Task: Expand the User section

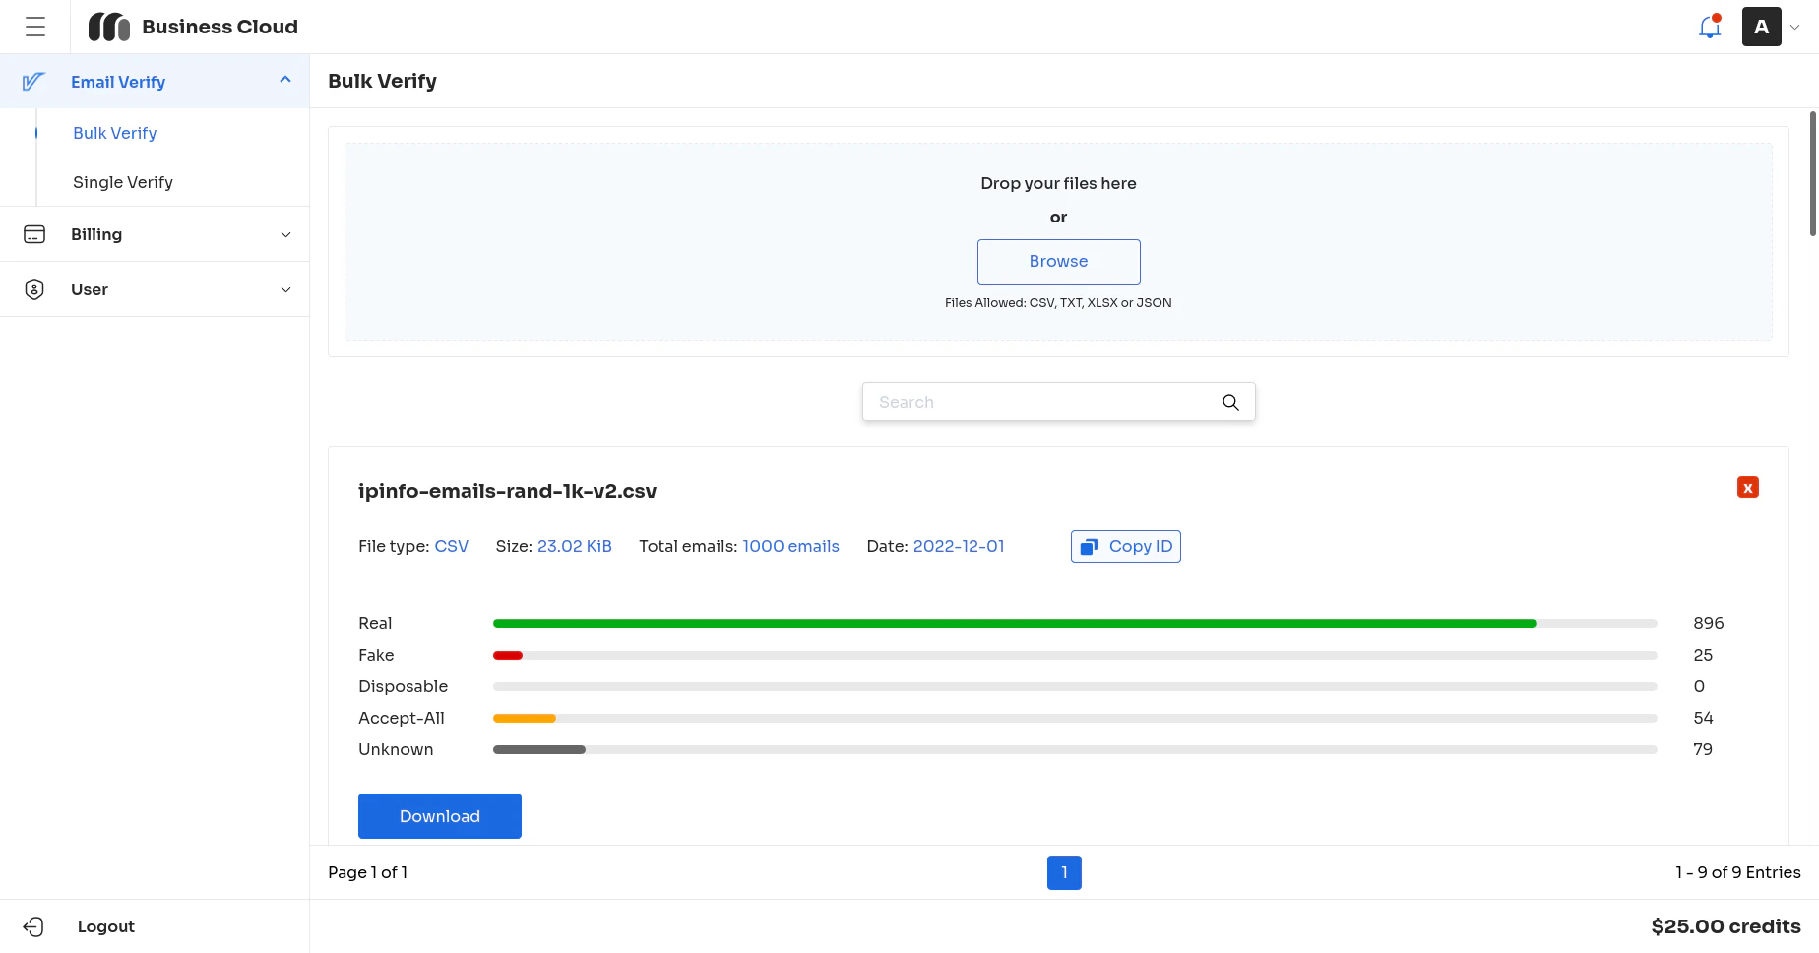Action: click(x=285, y=289)
